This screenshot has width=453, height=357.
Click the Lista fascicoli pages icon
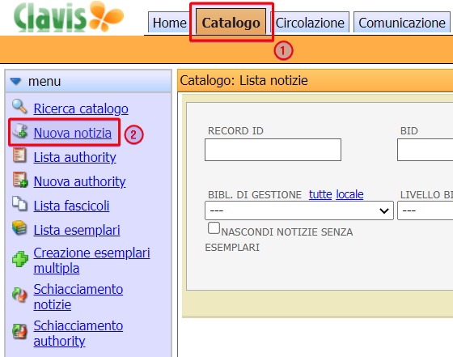point(19,203)
